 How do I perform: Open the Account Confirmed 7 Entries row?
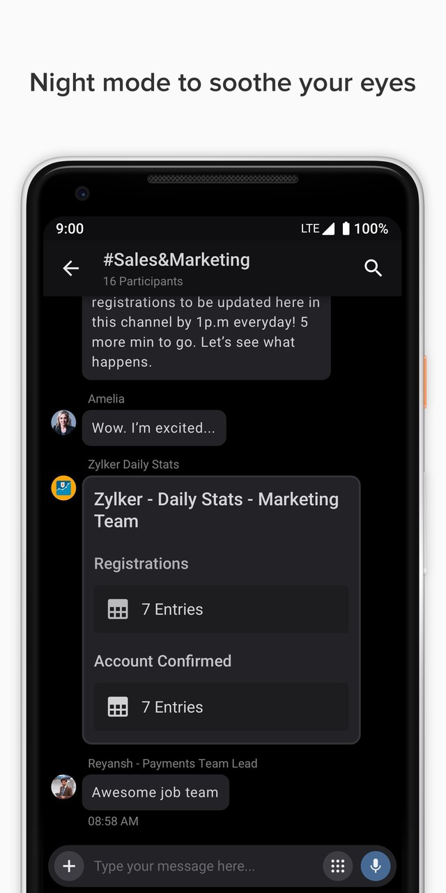(221, 707)
